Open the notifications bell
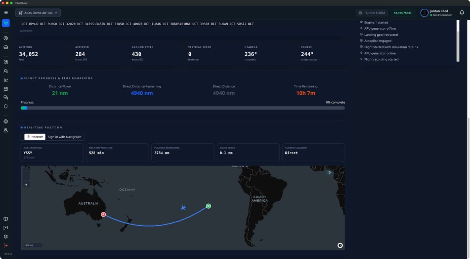Image resolution: width=470 pixels, height=259 pixels. click(x=462, y=13)
